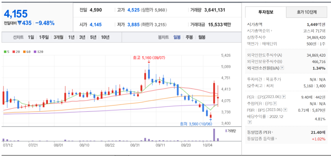331x156 pixels.
Task: Click the arrow next to 시가총액순위
Action: click(x=271, y=31)
